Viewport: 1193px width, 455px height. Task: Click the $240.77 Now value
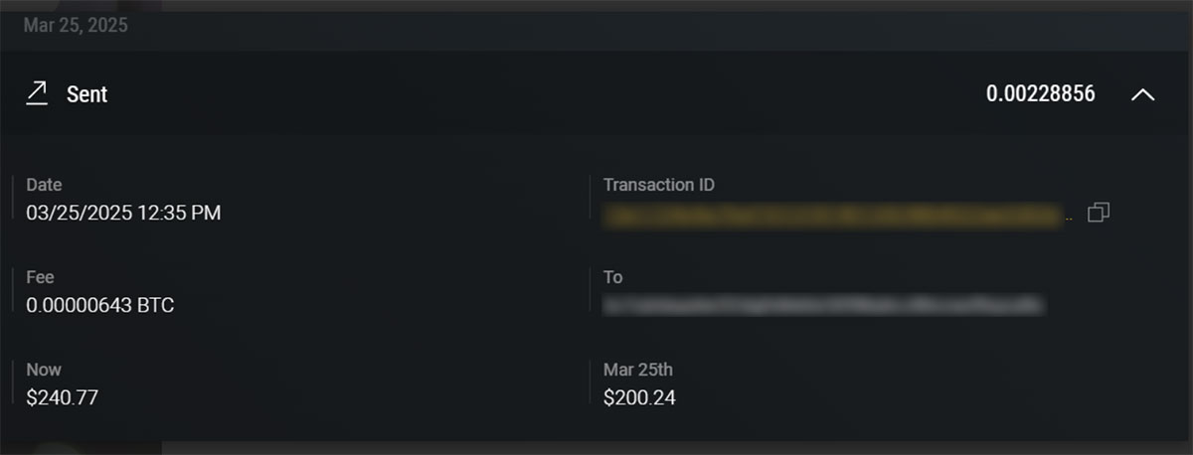(x=62, y=397)
